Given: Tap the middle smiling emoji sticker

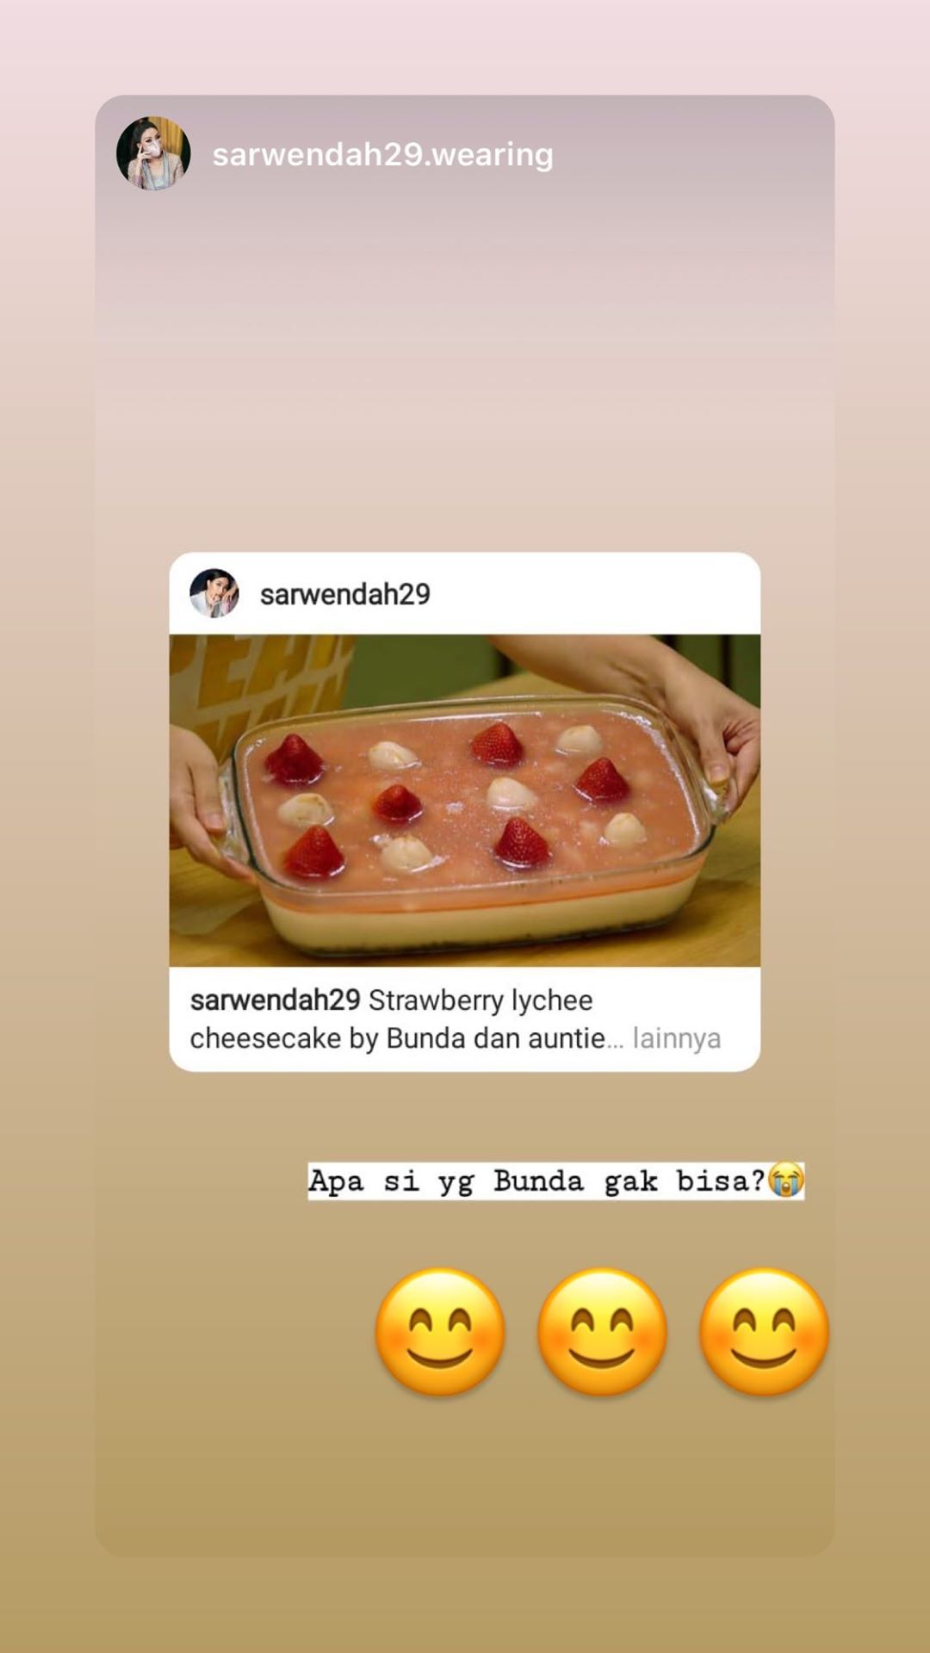Looking at the screenshot, I should pyautogui.click(x=602, y=1331).
